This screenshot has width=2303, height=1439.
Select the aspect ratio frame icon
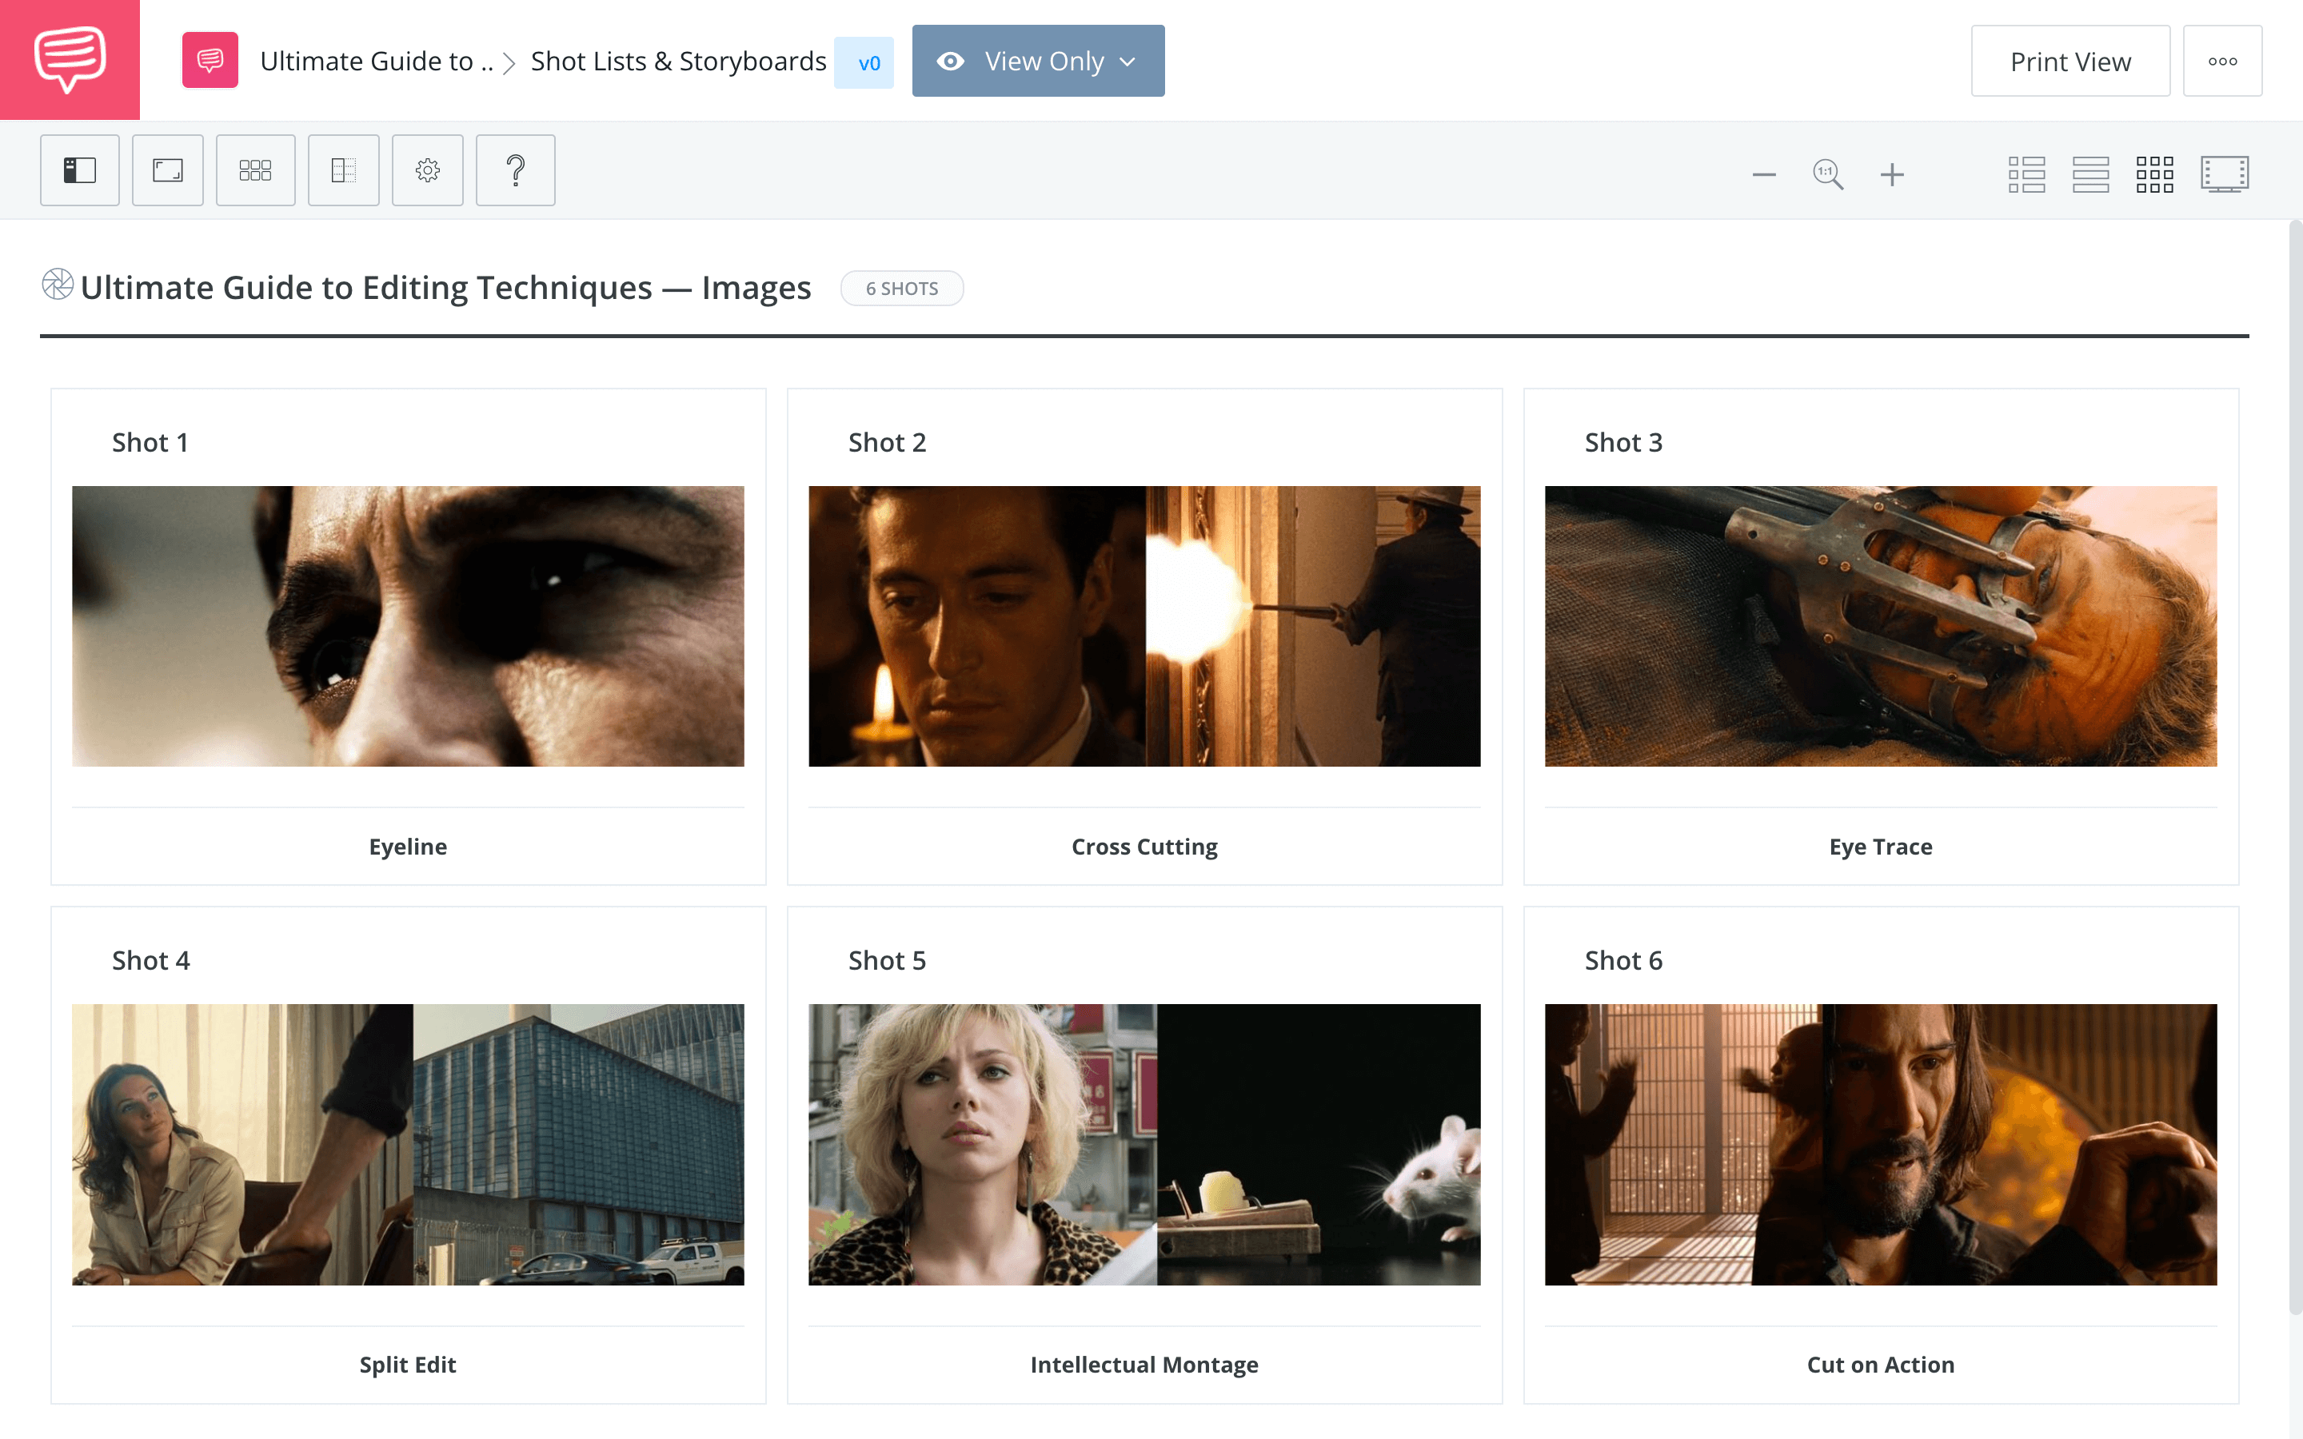coord(167,170)
